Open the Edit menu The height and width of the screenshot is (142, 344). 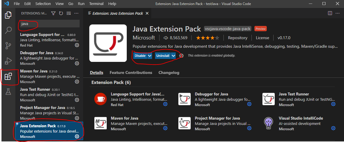click(27, 4)
